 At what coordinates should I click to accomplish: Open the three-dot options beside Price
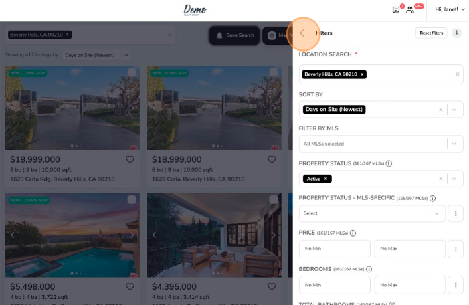[x=456, y=249]
